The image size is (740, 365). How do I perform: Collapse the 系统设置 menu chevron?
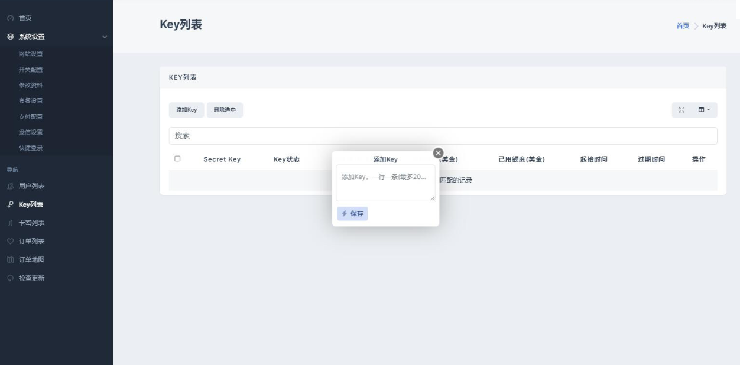[105, 37]
